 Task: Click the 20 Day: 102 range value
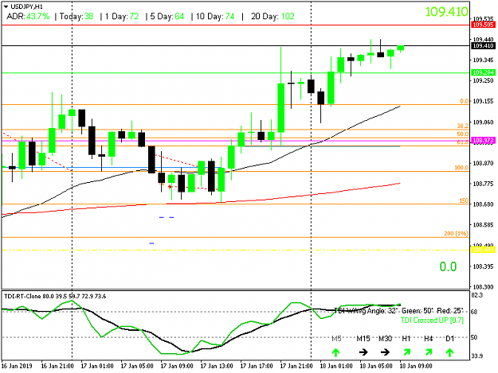click(x=273, y=16)
